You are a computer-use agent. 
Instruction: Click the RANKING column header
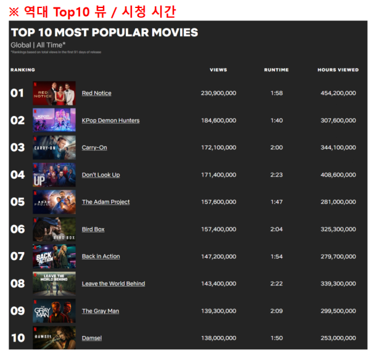[23, 70]
